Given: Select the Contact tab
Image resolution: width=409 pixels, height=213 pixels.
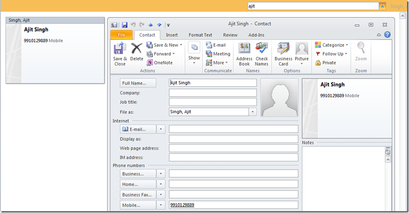Looking at the screenshot, I should coord(147,35).
